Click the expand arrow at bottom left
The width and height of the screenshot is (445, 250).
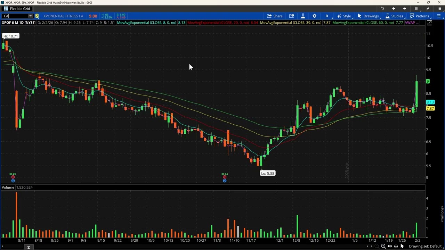click(x=29, y=247)
